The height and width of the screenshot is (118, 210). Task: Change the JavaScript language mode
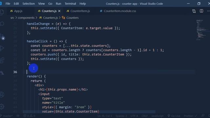tap(157, 116)
